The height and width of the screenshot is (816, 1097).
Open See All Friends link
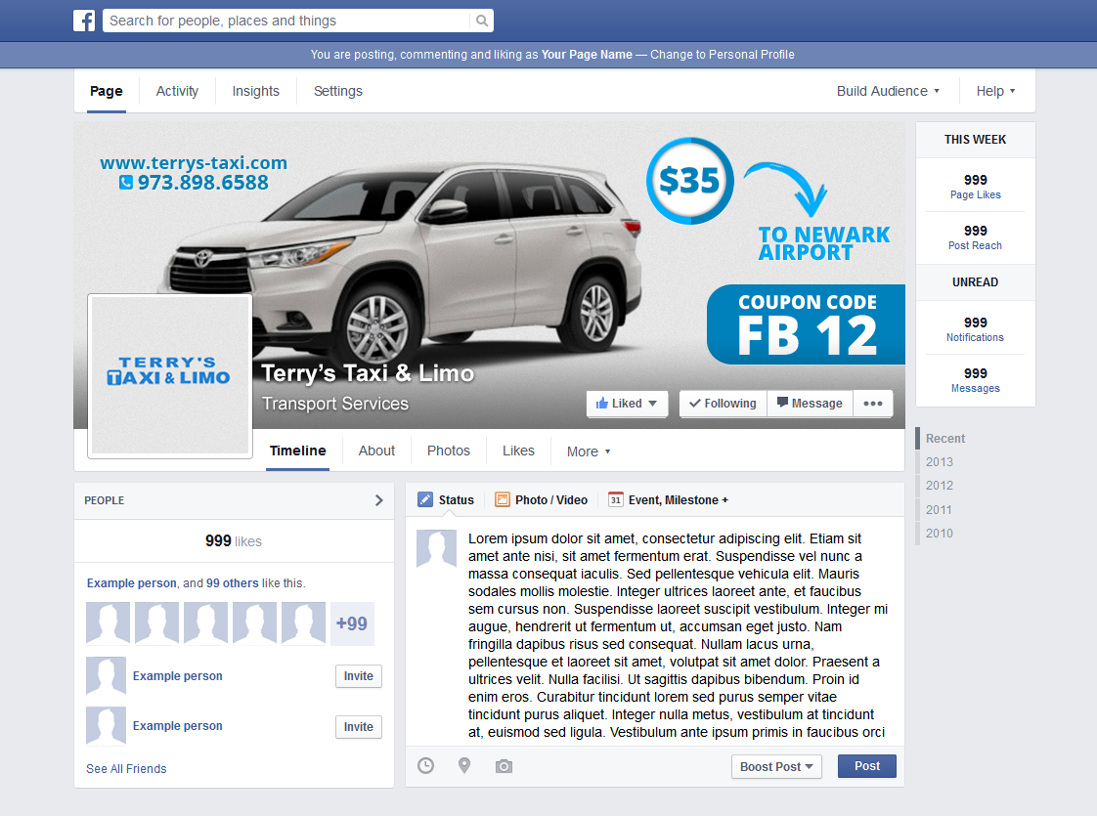point(126,768)
